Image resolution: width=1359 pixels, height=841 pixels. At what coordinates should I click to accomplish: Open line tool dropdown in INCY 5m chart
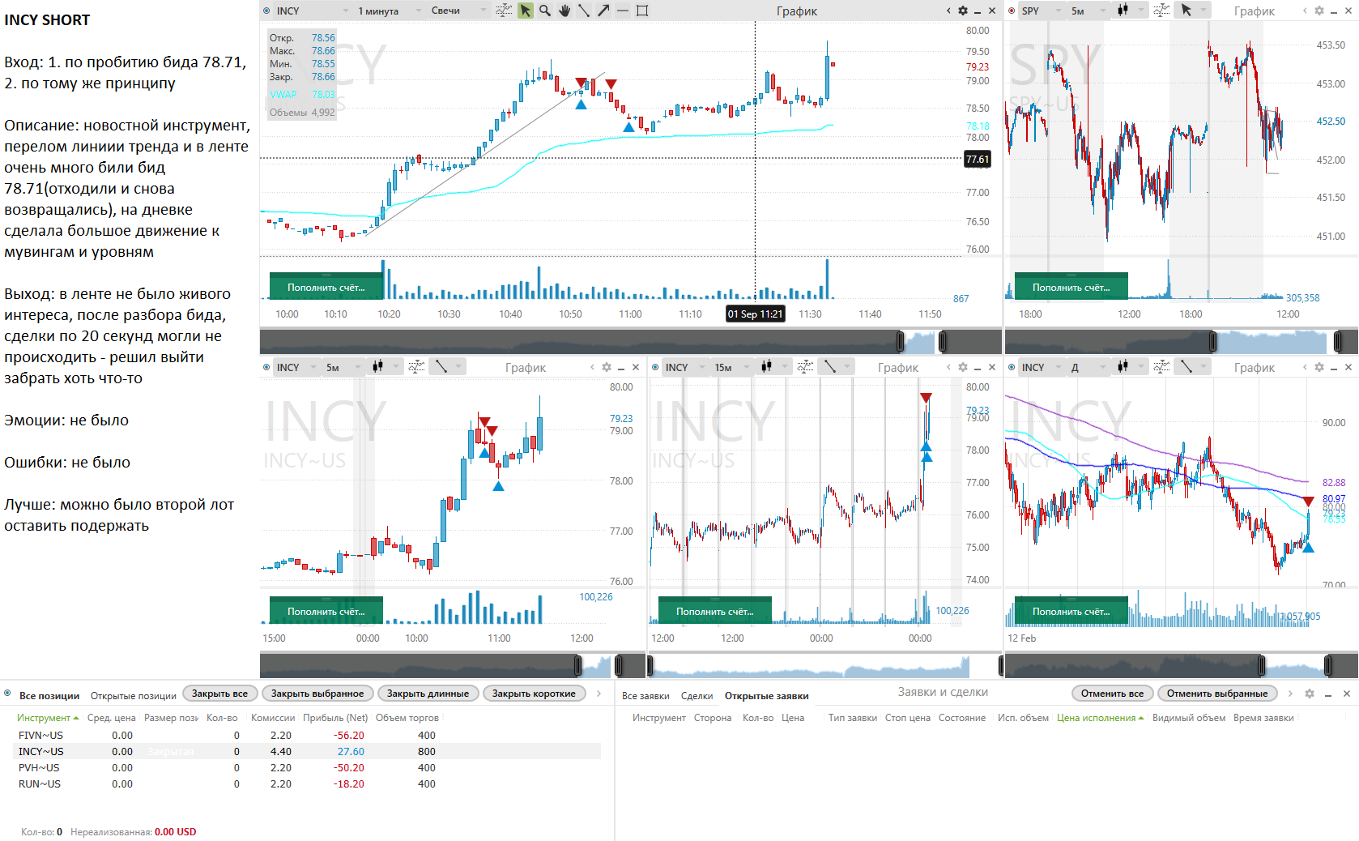click(448, 367)
